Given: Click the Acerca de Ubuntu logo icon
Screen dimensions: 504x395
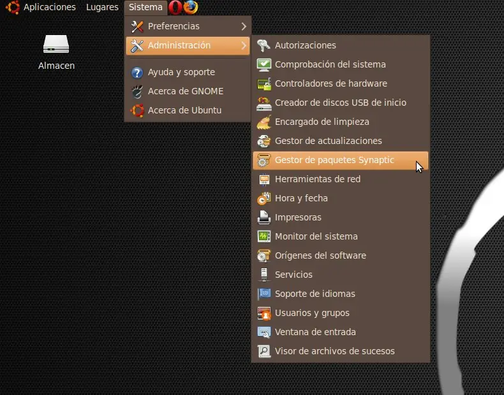Looking at the screenshot, I should coord(137,111).
